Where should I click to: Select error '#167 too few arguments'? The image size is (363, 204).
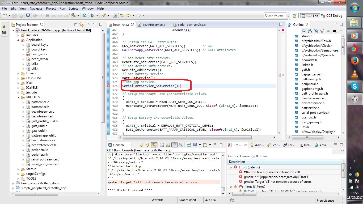point(272,172)
